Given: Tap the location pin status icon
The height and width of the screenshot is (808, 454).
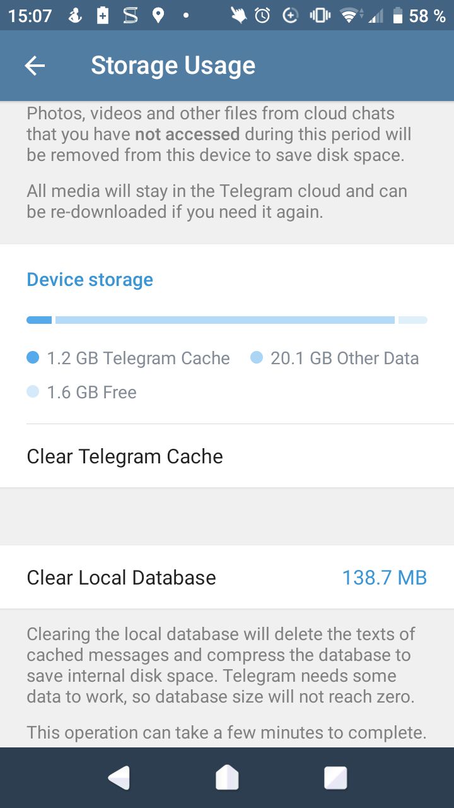Looking at the screenshot, I should coord(158,16).
